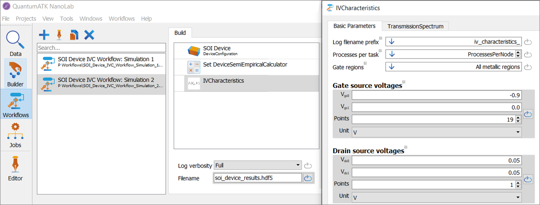The height and width of the screenshot is (205, 540).
Task: Open Drain source voltages Unit dropdown
Action: 436,197
